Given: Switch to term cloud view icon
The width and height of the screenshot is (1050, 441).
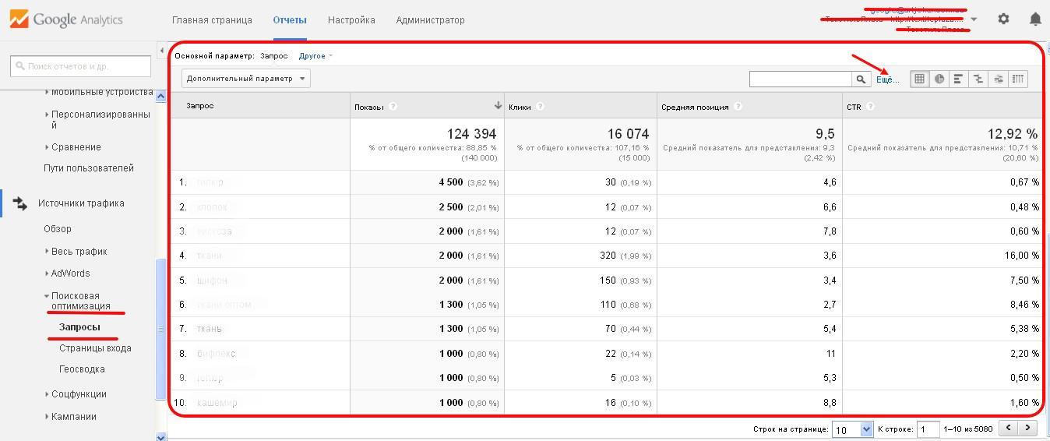Looking at the screenshot, I should 998,79.
